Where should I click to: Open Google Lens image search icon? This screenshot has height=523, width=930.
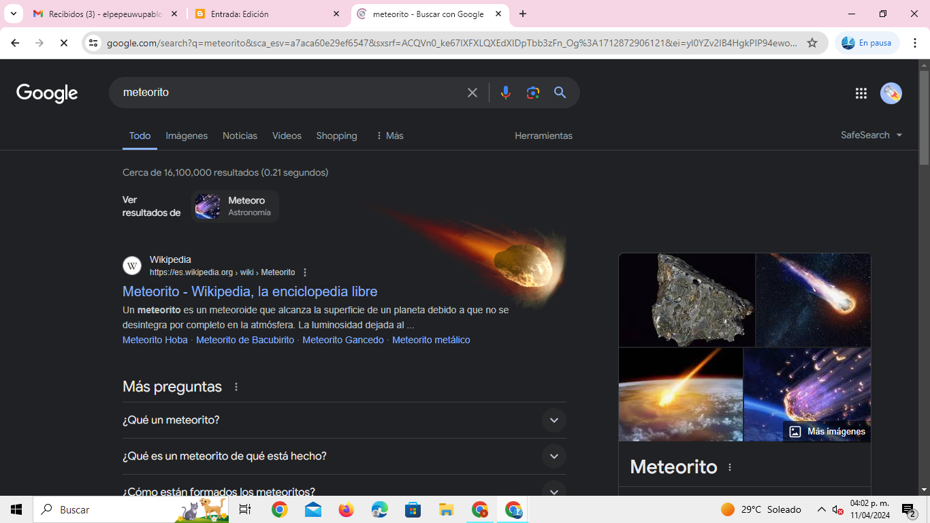[x=533, y=93]
